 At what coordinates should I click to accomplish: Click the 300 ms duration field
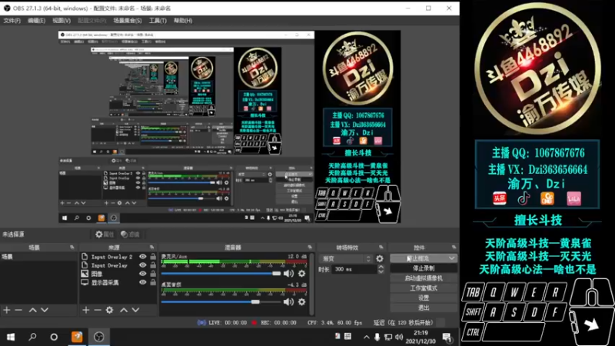coord(354,269)
